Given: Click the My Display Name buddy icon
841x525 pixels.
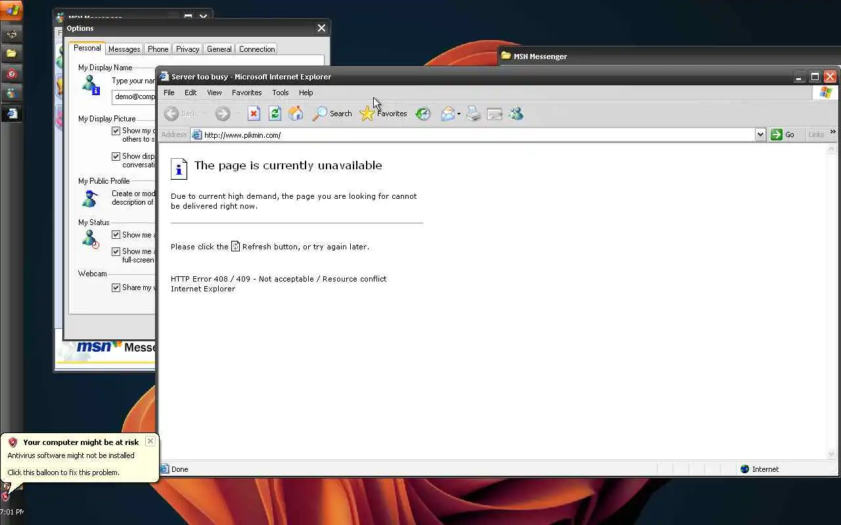Looking at the screenshot, I should (x=89, y=85).
